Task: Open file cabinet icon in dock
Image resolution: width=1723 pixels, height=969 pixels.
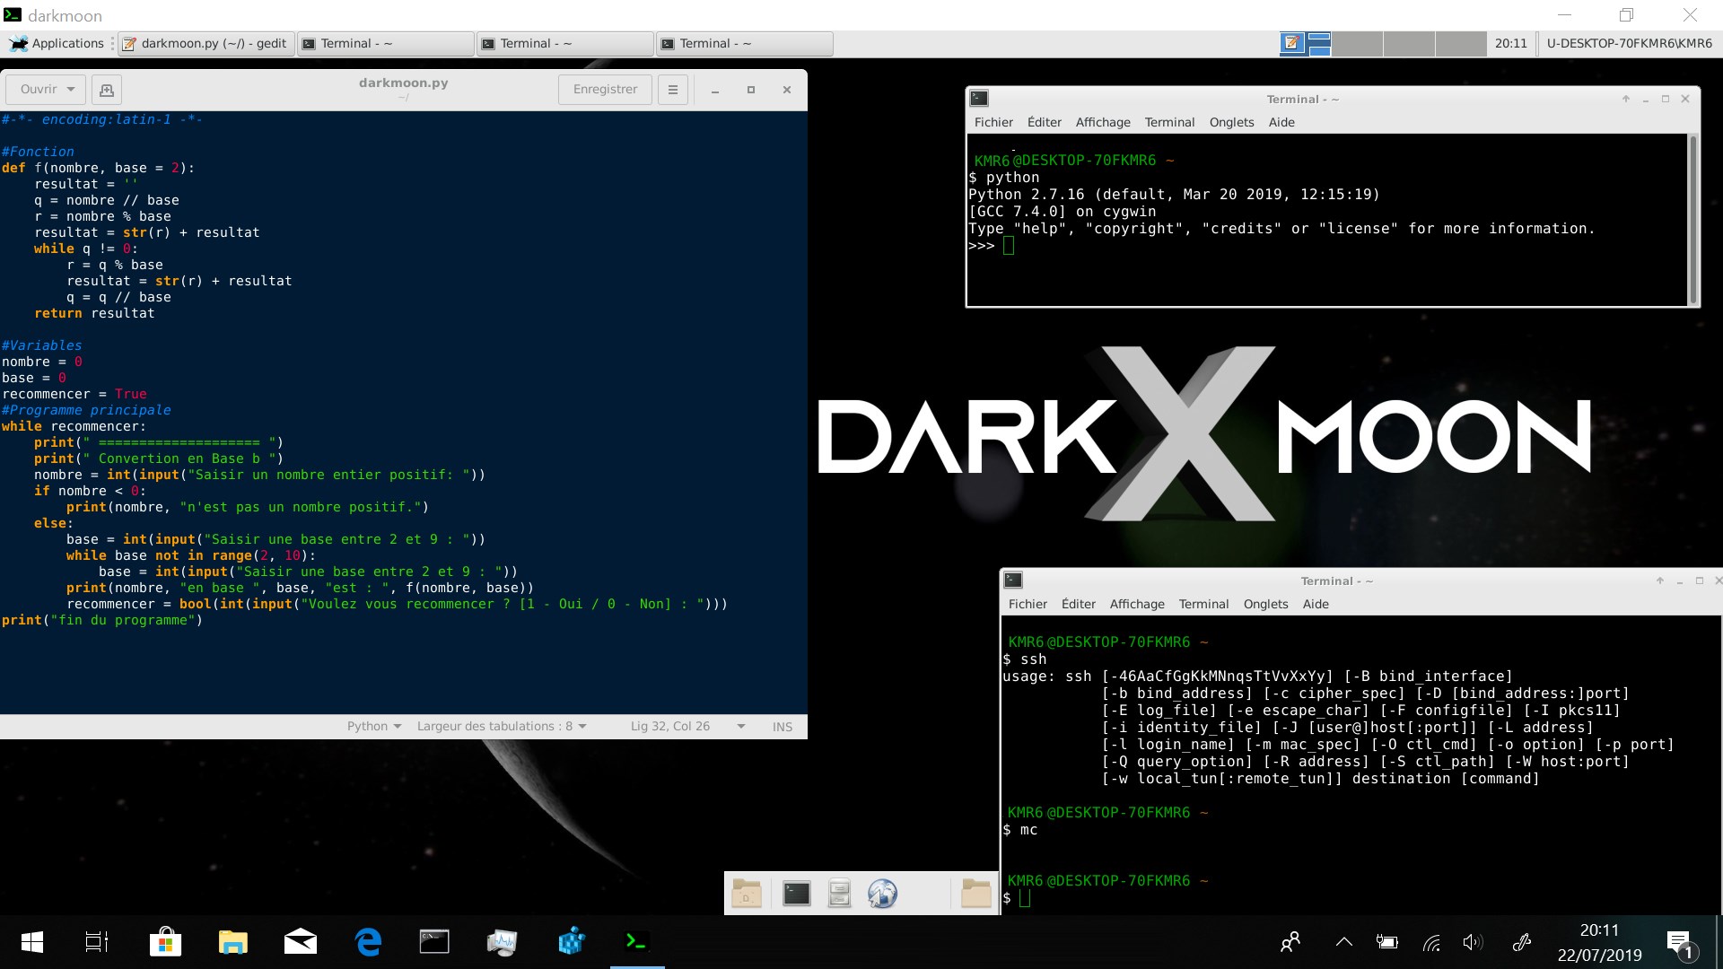Action: point(839,894)
